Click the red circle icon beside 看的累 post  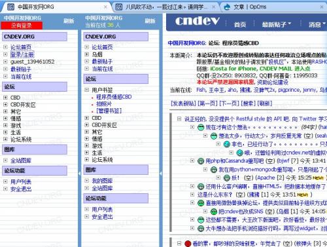pos(188,244)
